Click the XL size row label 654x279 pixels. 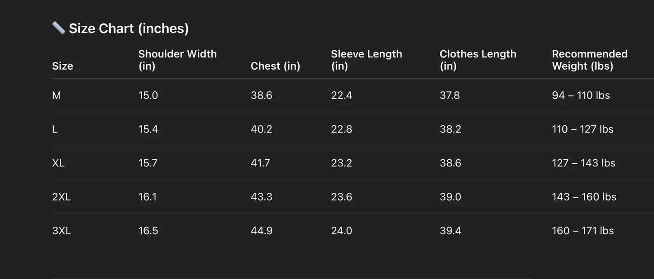tap(58, 163)
